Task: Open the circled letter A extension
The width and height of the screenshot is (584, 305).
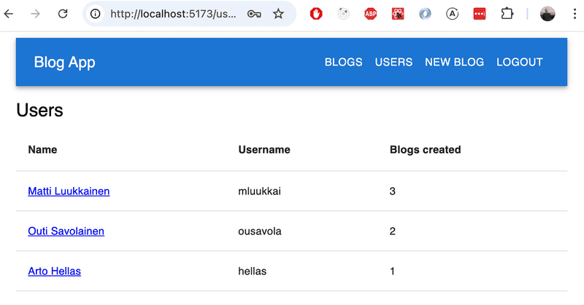Action: (452, 14)
